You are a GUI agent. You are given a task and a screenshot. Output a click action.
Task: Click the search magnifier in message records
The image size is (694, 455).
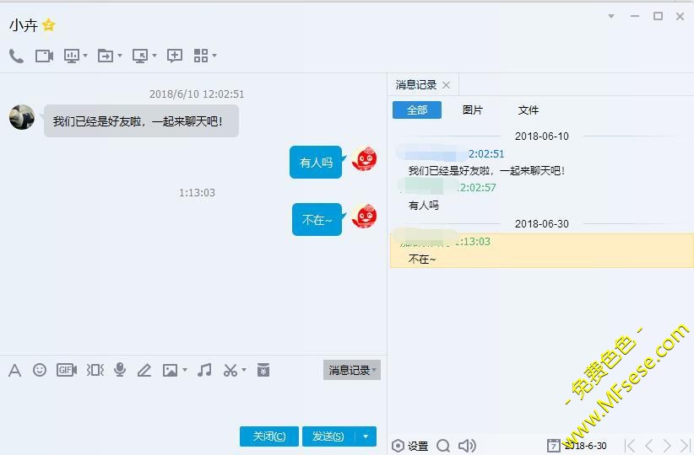coord(443,445)
